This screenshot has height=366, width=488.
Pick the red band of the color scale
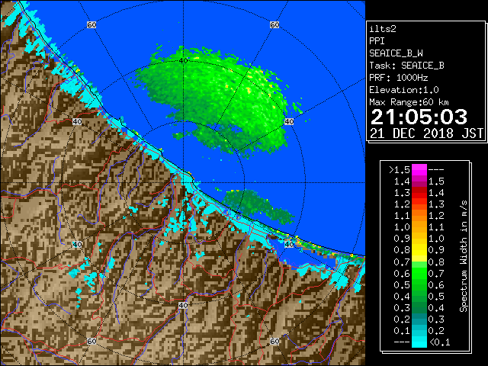coord(419,193)
